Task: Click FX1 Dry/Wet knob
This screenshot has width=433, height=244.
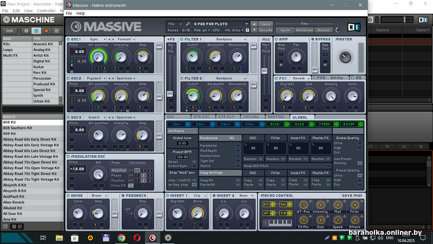Action: pos(286,97)
